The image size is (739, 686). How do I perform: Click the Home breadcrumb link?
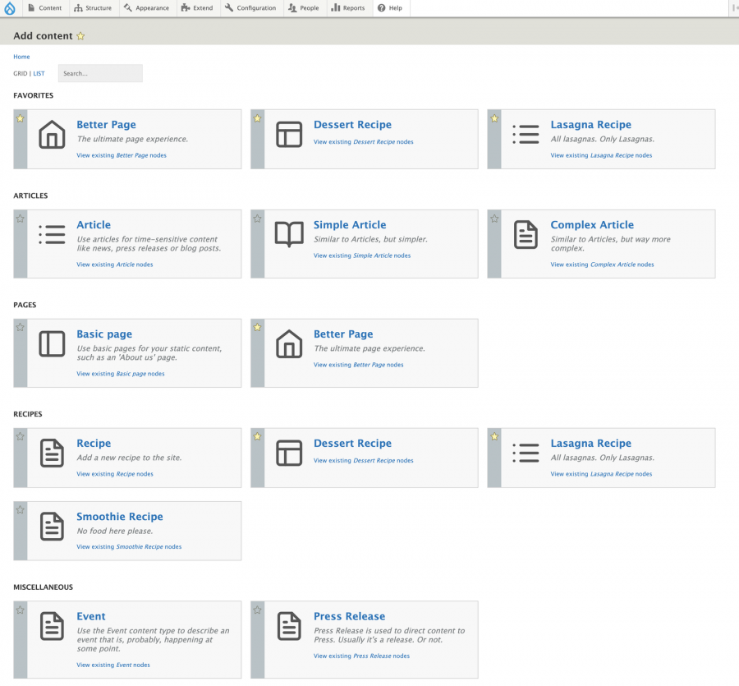coord(21,57)
